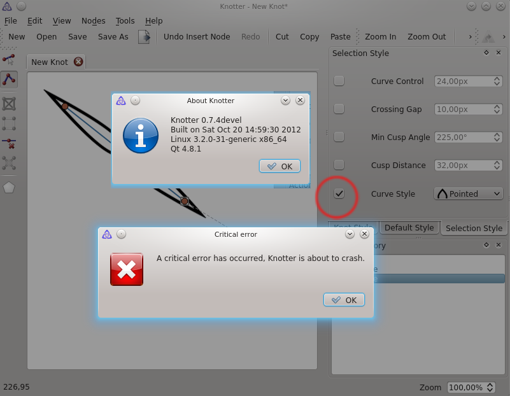510x396 pixels.
Task: Click the link nodes icon
Action: pyautogui.click(x=9, y=163)
